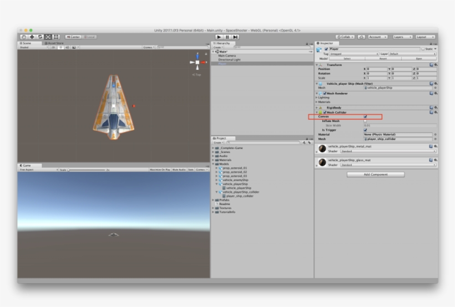Open the Layers dropdown
This screenshot has width=455, height=307.
pos(402,37)
